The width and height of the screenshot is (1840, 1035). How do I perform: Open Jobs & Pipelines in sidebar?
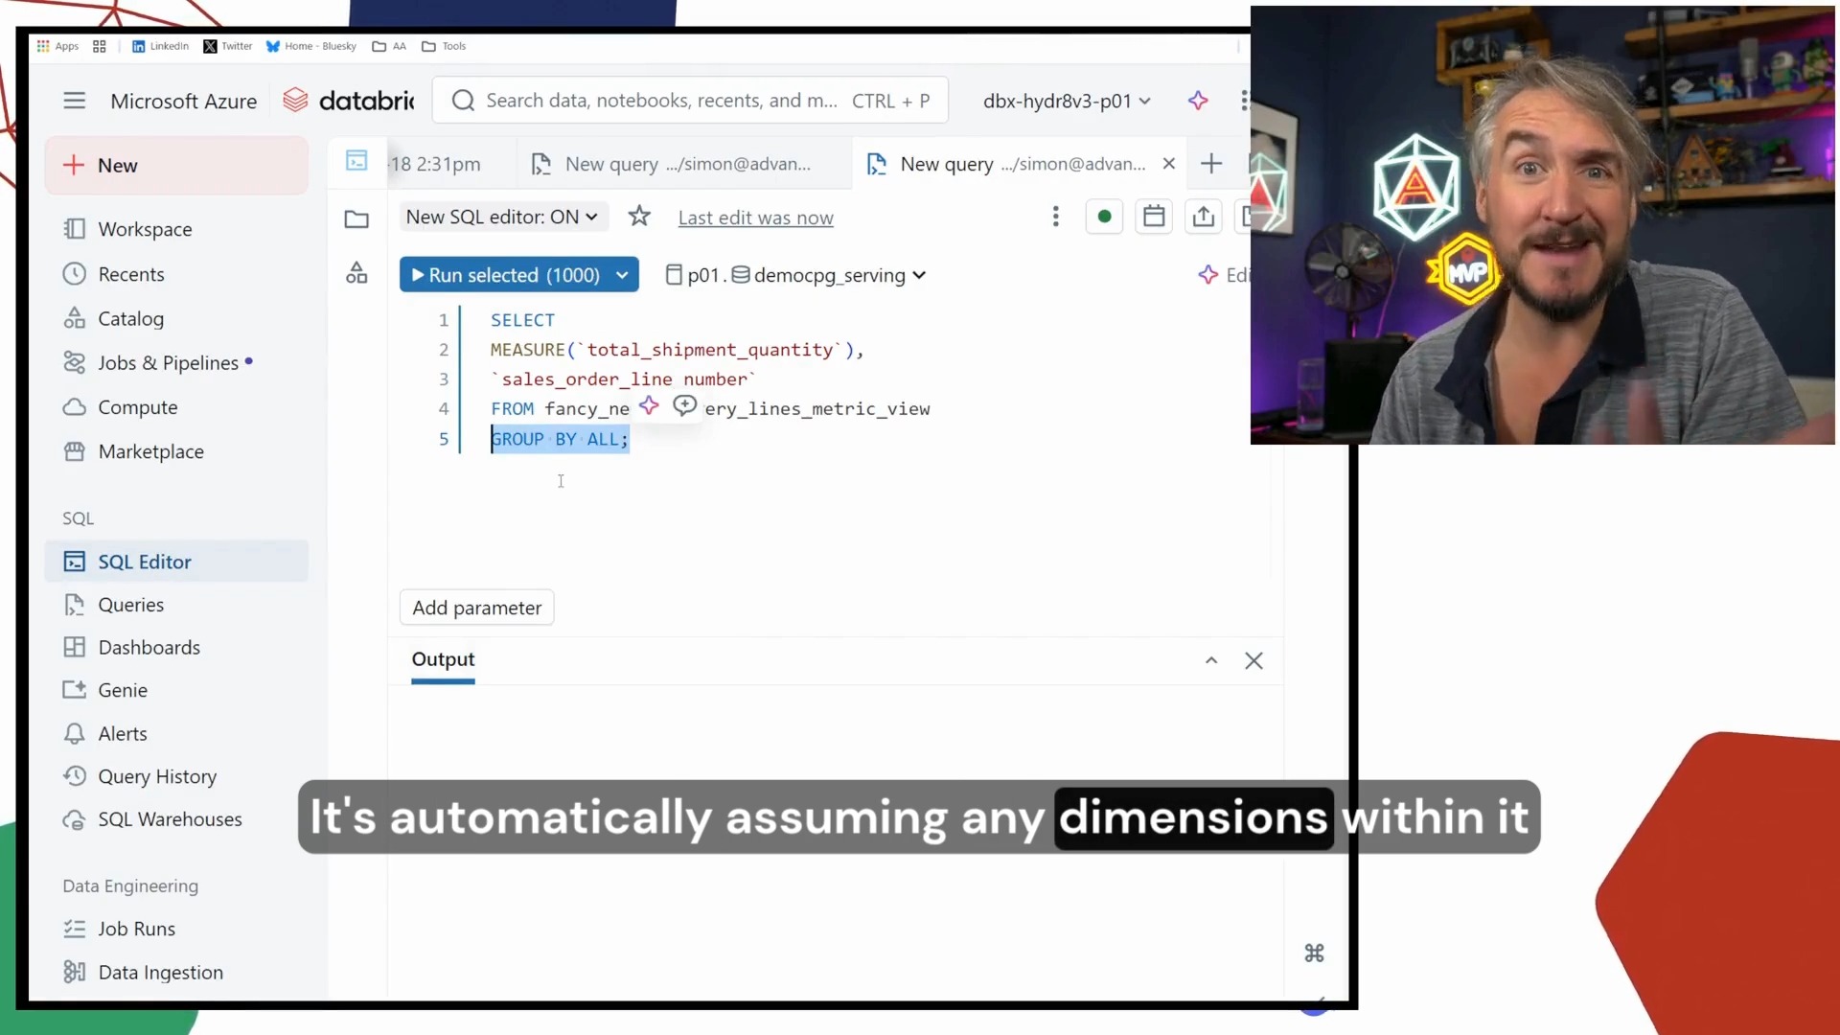coord(176,362)
